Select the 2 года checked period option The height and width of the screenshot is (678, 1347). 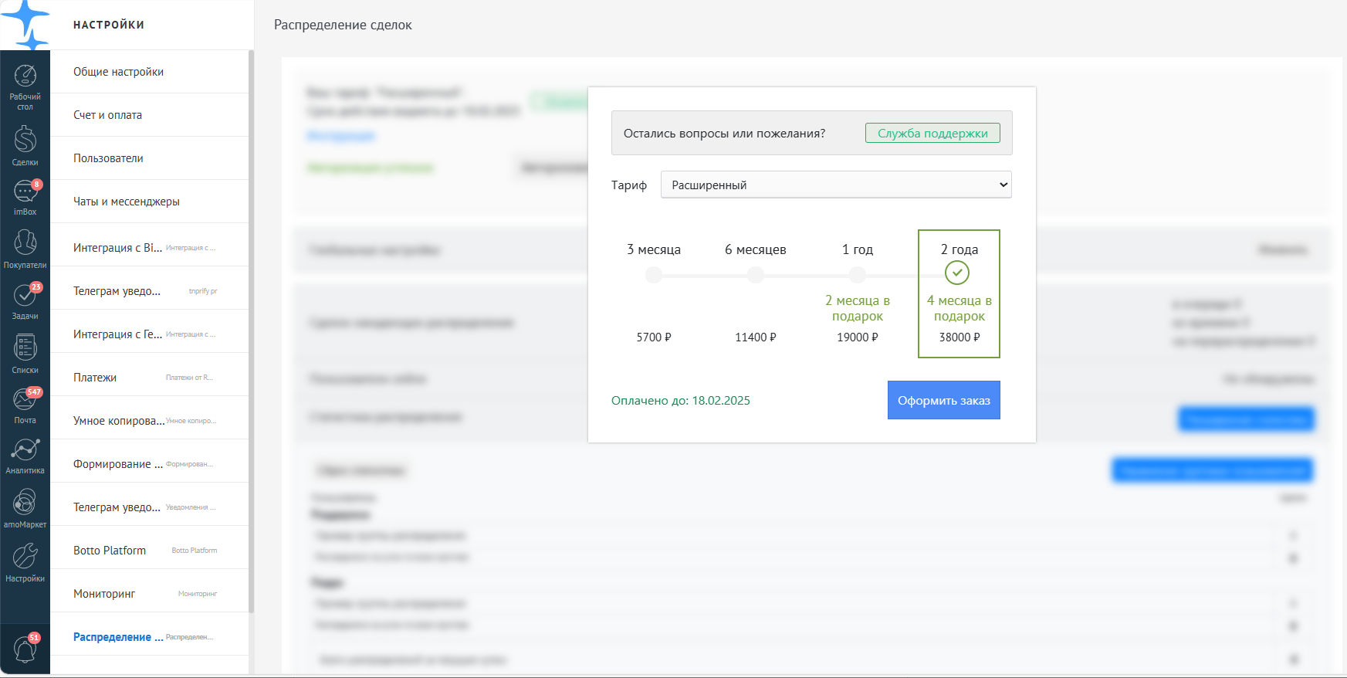pyautogui.click(x=959, y=293)
